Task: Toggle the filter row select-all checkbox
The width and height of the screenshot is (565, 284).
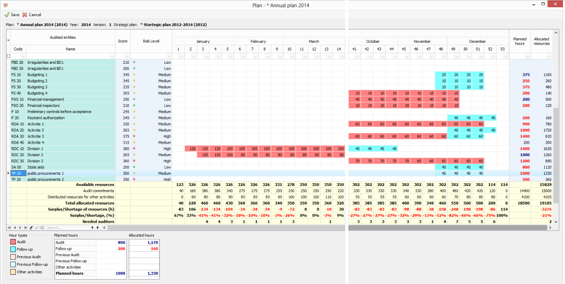Action: (x=8, y=56)
